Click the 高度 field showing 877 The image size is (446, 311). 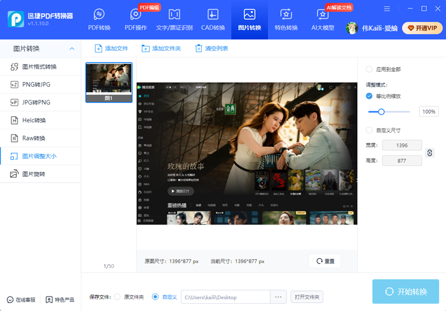click(x=401, y=161)
